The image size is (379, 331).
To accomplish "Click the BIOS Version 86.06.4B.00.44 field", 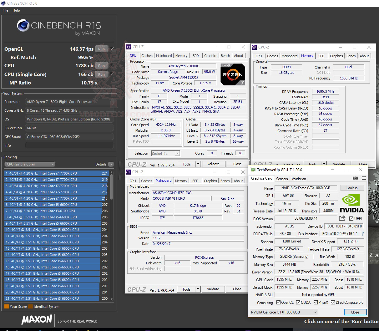I will point(306,218).
